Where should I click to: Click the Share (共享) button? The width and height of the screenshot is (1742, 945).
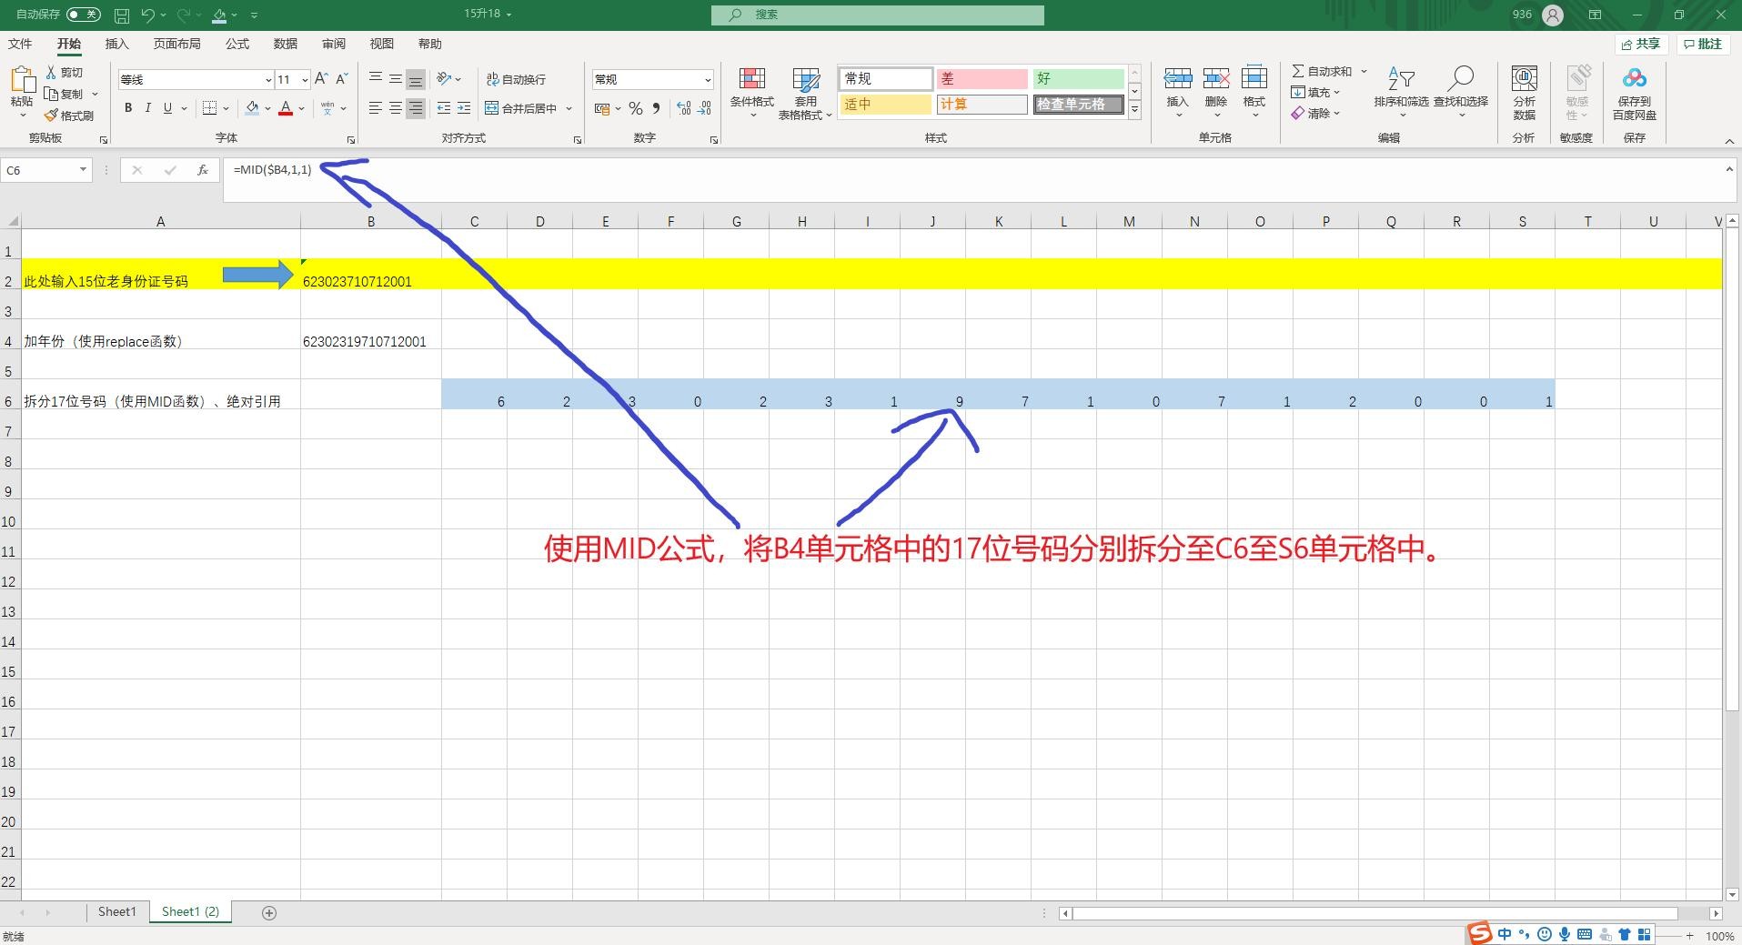pyautogui.click(x=1641, y=44)
